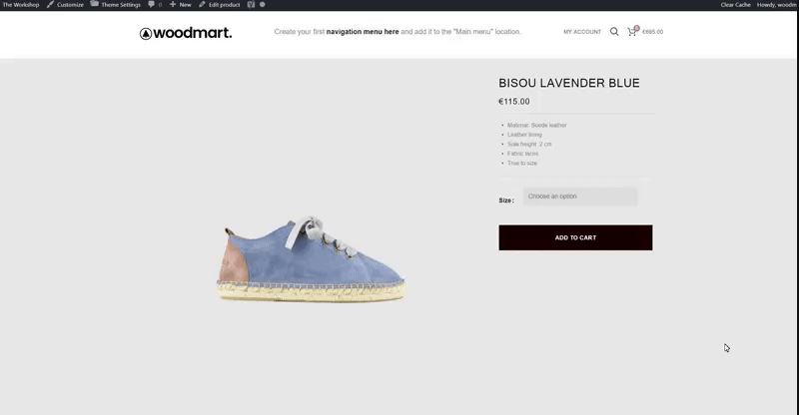Click the Bisou Lavender Blue title
This screenshot has width=799, height=415.
[568, 83]
